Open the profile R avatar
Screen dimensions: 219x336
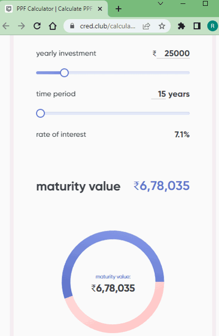(212, 26)
